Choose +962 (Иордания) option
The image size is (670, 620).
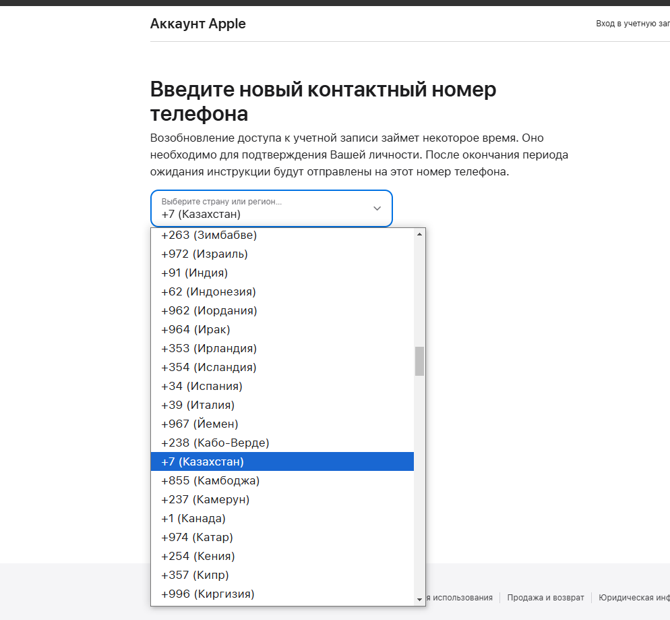282,310
